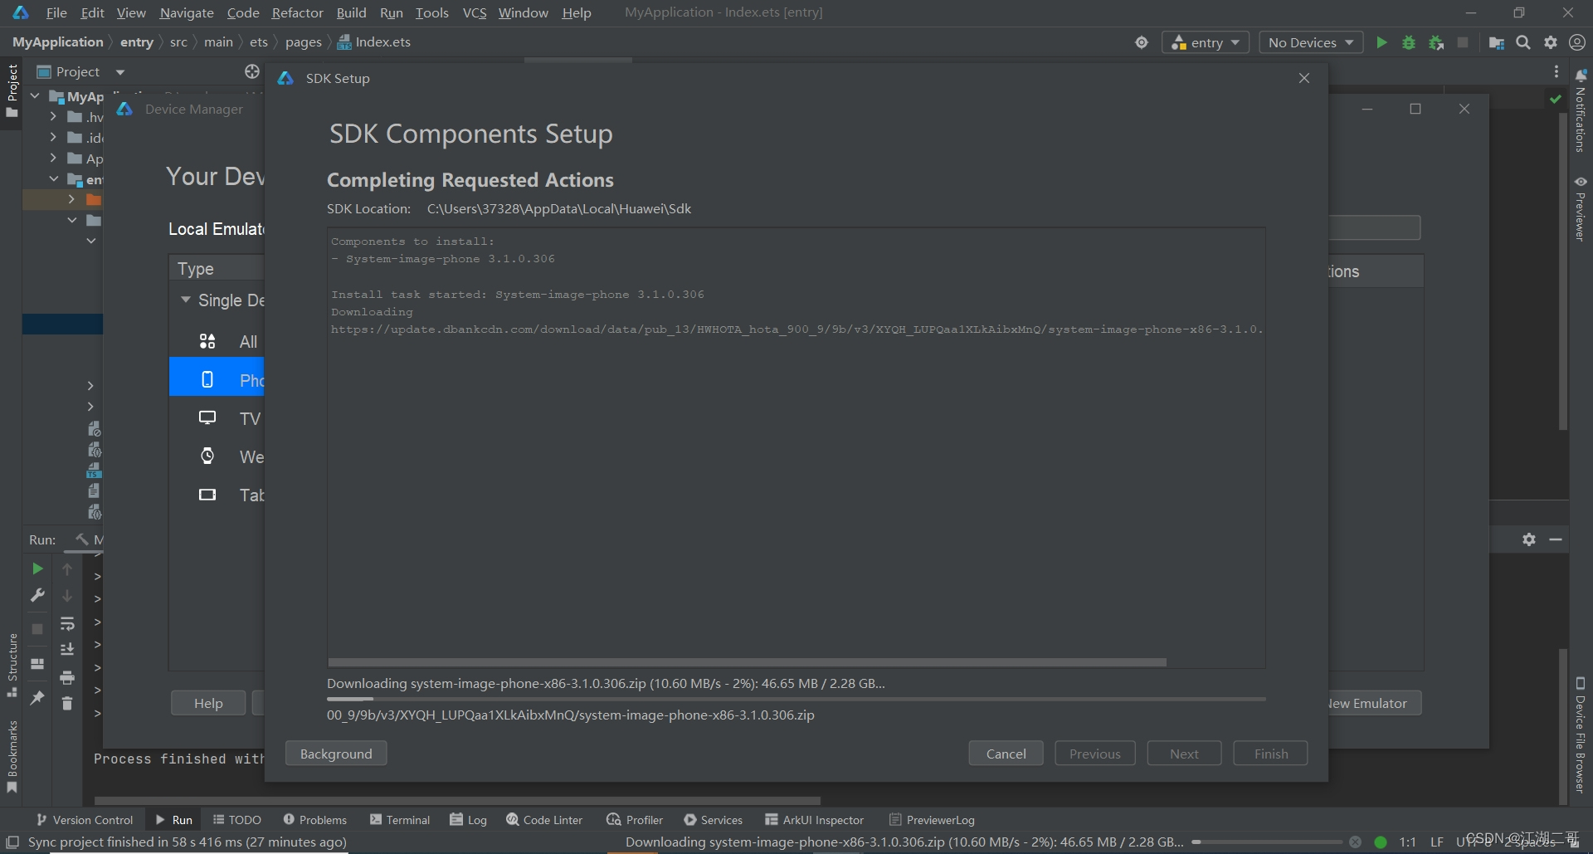Image resolution: width=1593 pixels, height=854 pixels.
Task: Expand the AppScope folder node
Action: tap(53, 158)
